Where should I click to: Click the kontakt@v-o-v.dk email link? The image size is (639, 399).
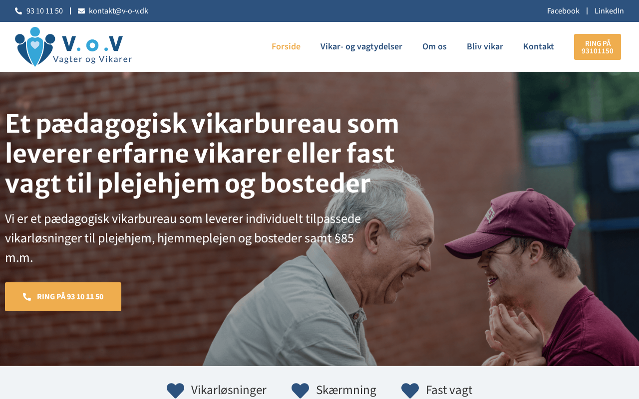pyautogui.click(x=118, y=11)
